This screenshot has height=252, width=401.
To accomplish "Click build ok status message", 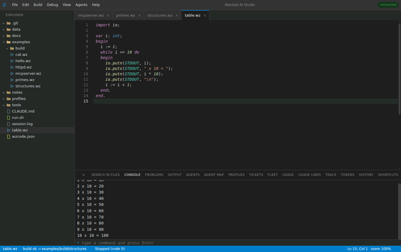I will 55,249.
